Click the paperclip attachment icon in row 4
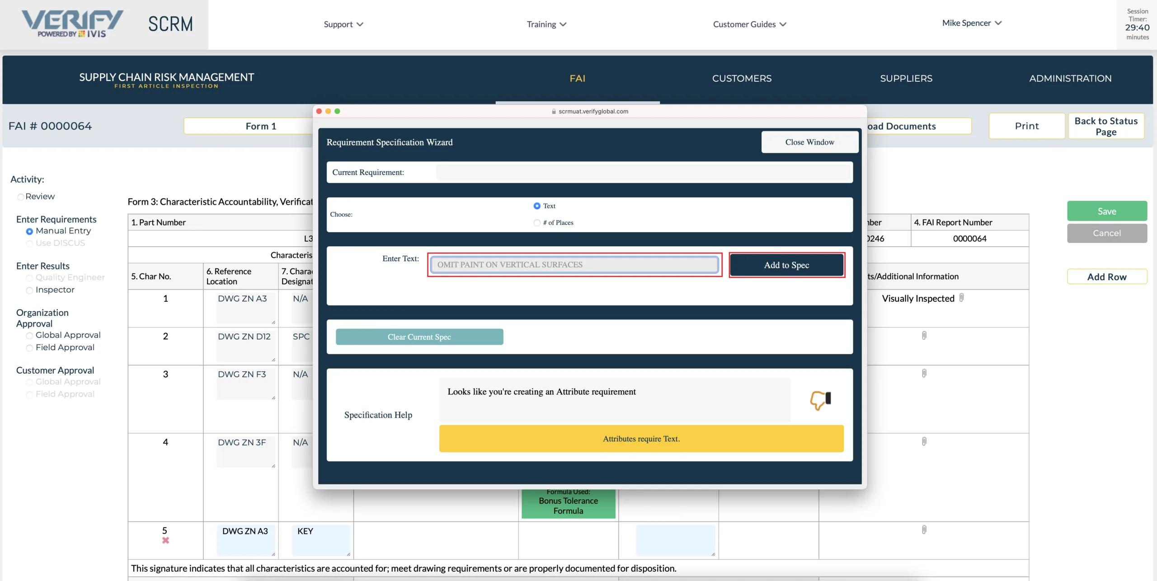Image resolution: width=1157 pixels, height=581 pixels. [924, 441]
